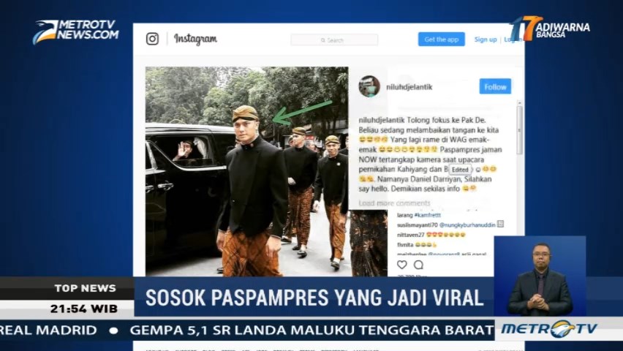Screen dimensions: 623x351
Task: Open the Sign up link
Action: click(x=486, y=39)
